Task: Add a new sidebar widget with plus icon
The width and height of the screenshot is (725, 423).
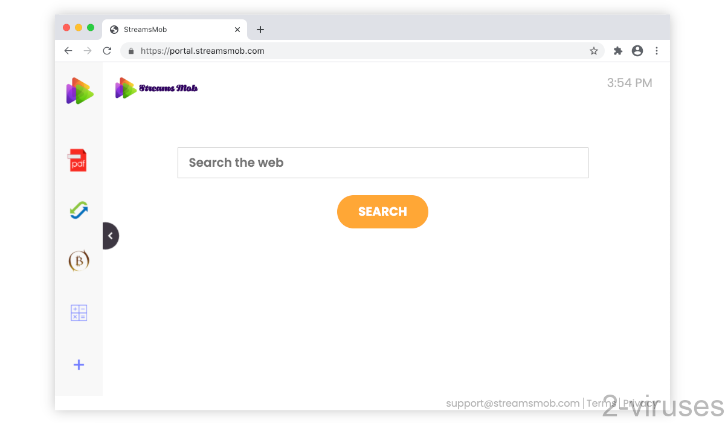Action: point(79,364)
